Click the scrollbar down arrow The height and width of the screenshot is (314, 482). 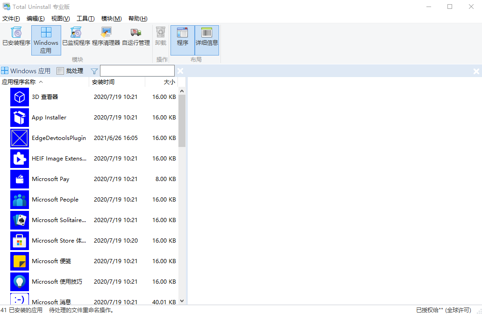click(182, 301)
